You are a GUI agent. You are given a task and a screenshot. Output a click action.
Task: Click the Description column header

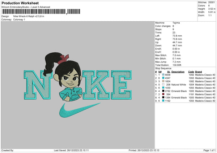click(x=178, y=71)
